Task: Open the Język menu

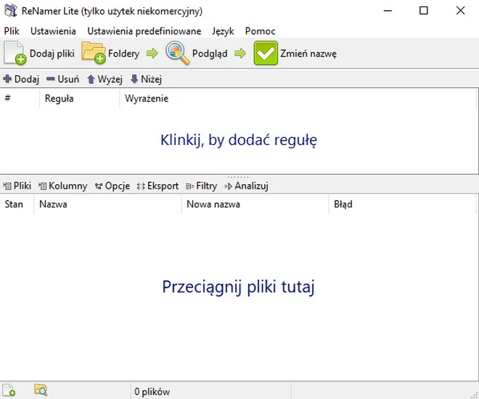Action: click(x=223, y=31)
